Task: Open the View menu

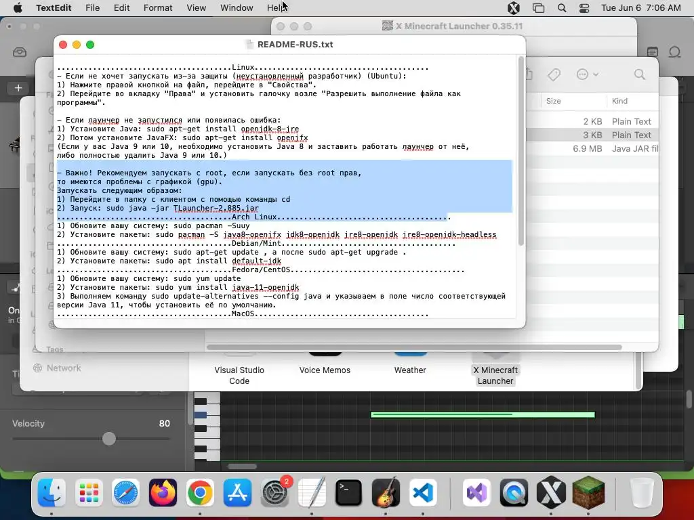Action: 196,8
